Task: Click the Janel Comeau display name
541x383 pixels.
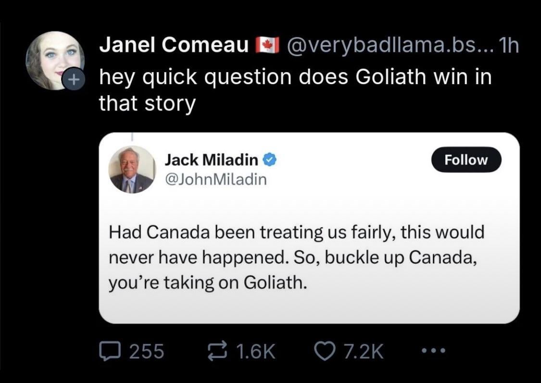Action: point(174,45)
